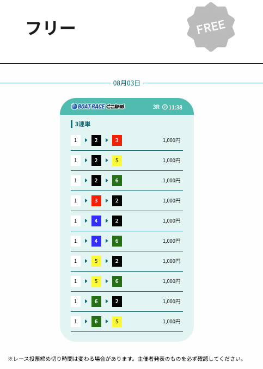This screenshot has height=369, width=263.
Task: Click the BOAT RACE logo
Action: tap(97, 106)
